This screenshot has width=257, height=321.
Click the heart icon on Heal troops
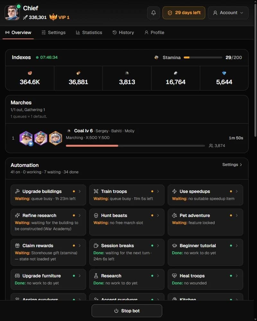coord(174,276)
